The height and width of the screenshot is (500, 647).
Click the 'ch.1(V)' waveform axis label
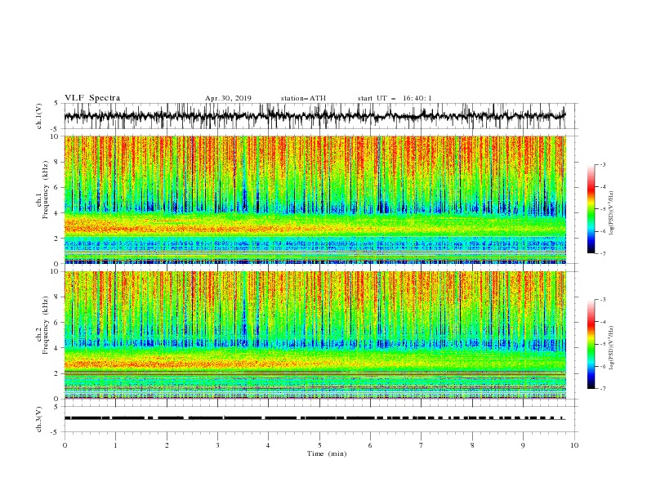(x=38, y=116)
